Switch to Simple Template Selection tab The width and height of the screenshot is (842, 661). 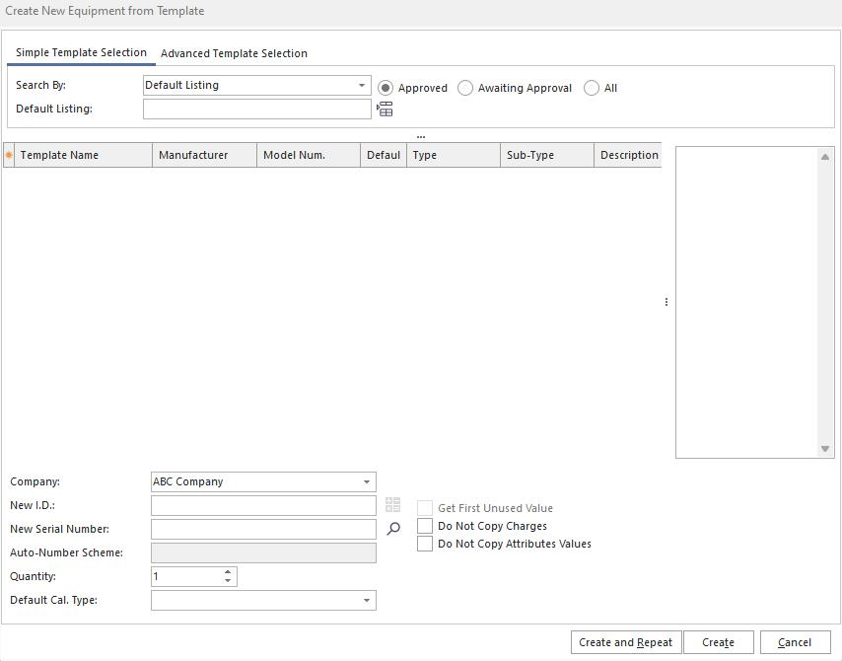[81, 52]
